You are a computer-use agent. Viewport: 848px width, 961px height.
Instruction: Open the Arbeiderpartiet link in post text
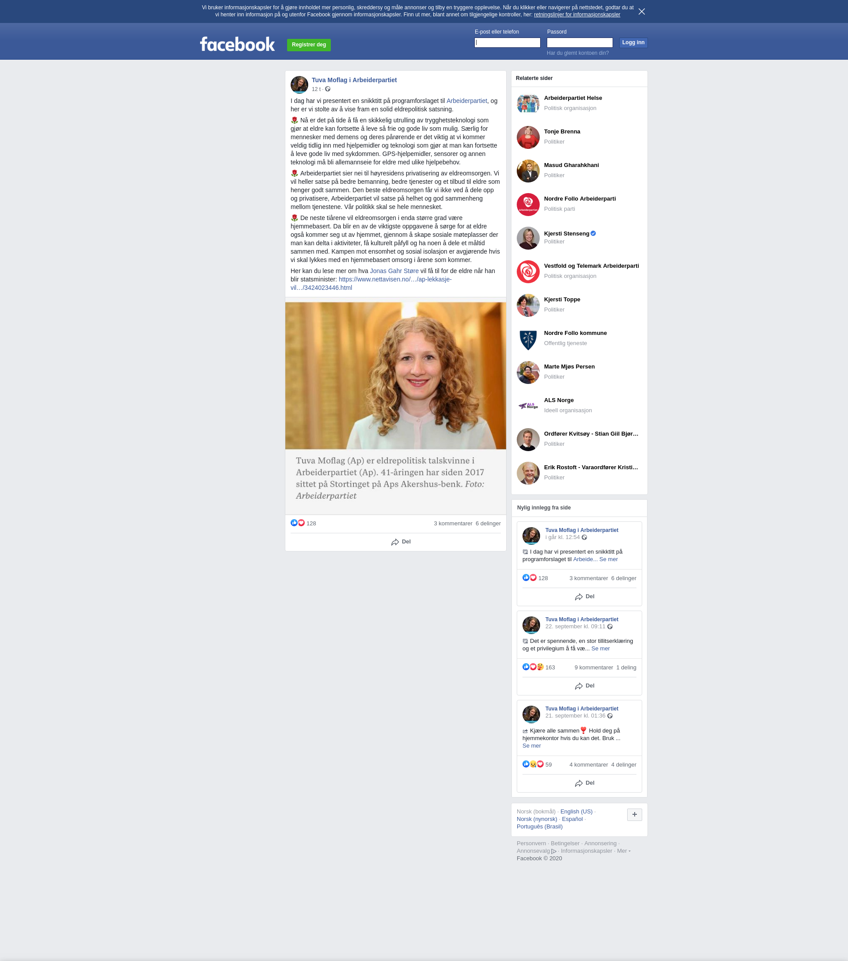[x=466, y=101]
